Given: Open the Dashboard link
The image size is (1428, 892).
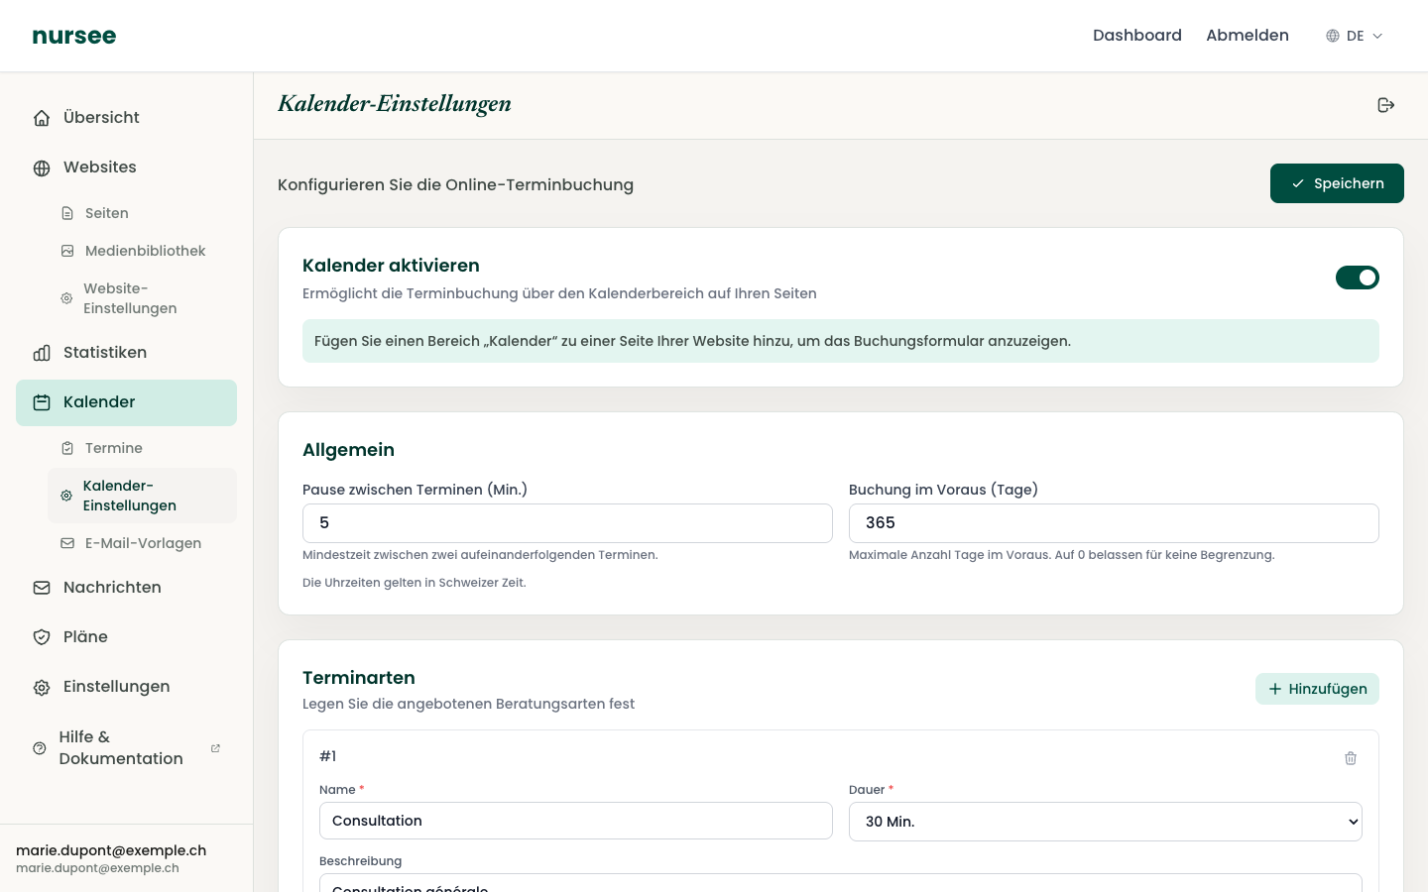Looking at the screenshot, I should (1137, 36).
